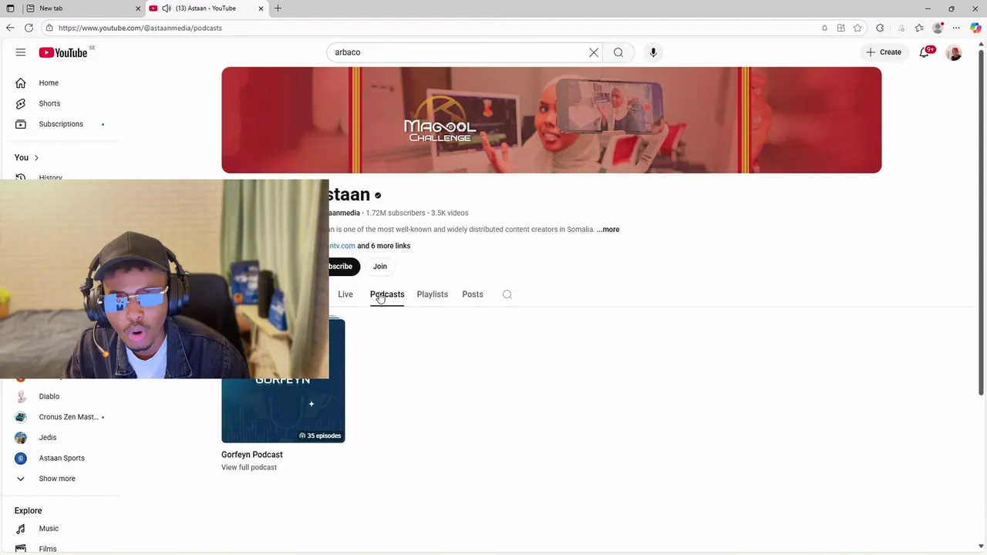Click the YouTube logo
The image size is (987, 555).
point(63,52)
